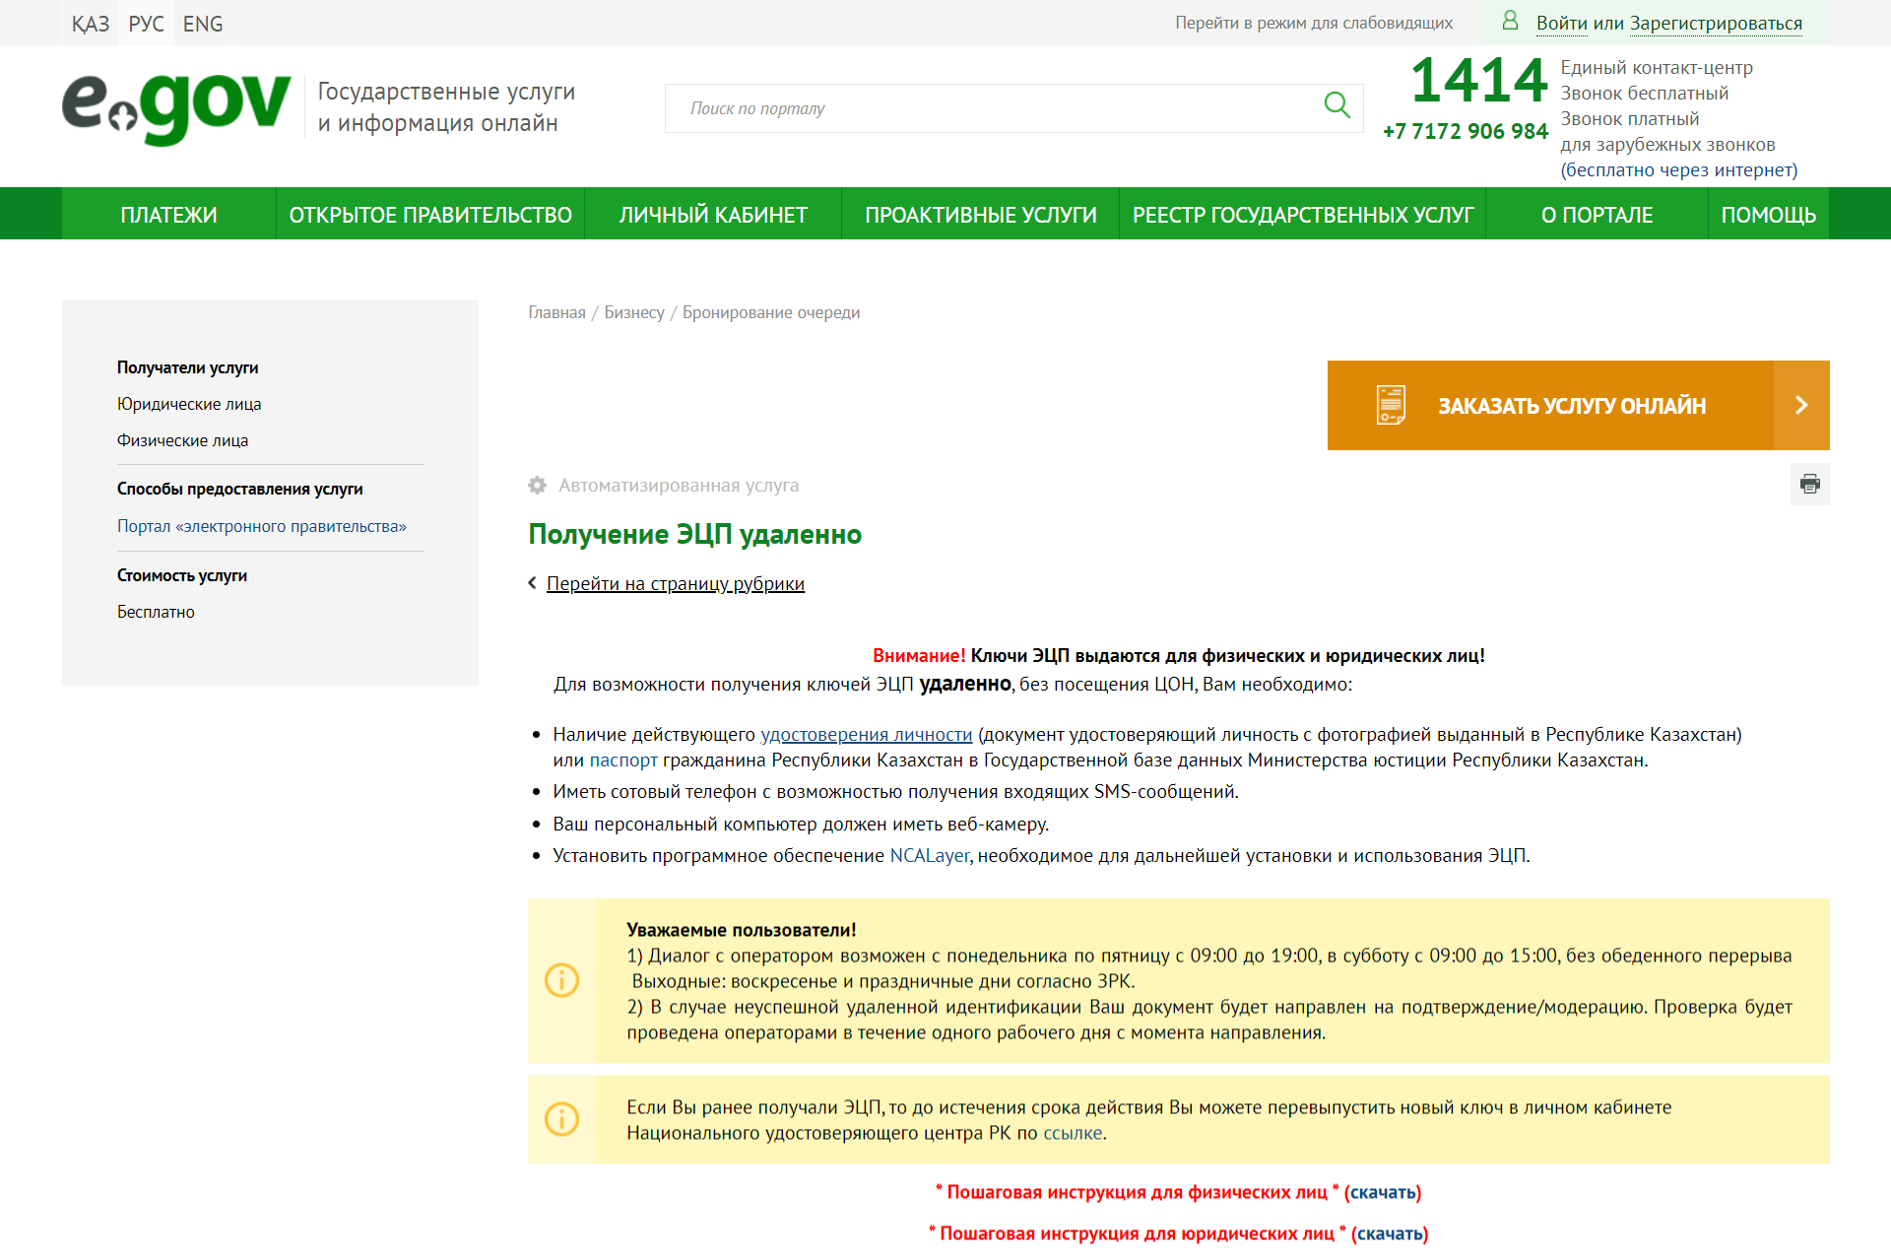The height and width of the screenshot is (1258, 1891).
Task: Click the Зарегистрироваться link
Action: click(1716, 23)
